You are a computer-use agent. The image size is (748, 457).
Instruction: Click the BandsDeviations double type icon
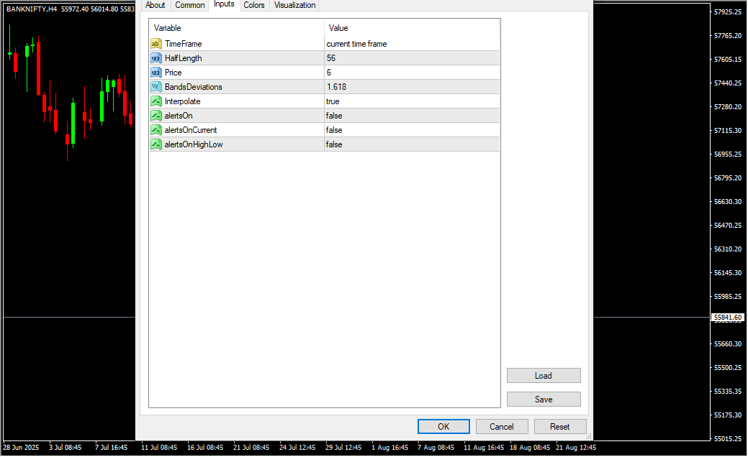coord(156,87)
